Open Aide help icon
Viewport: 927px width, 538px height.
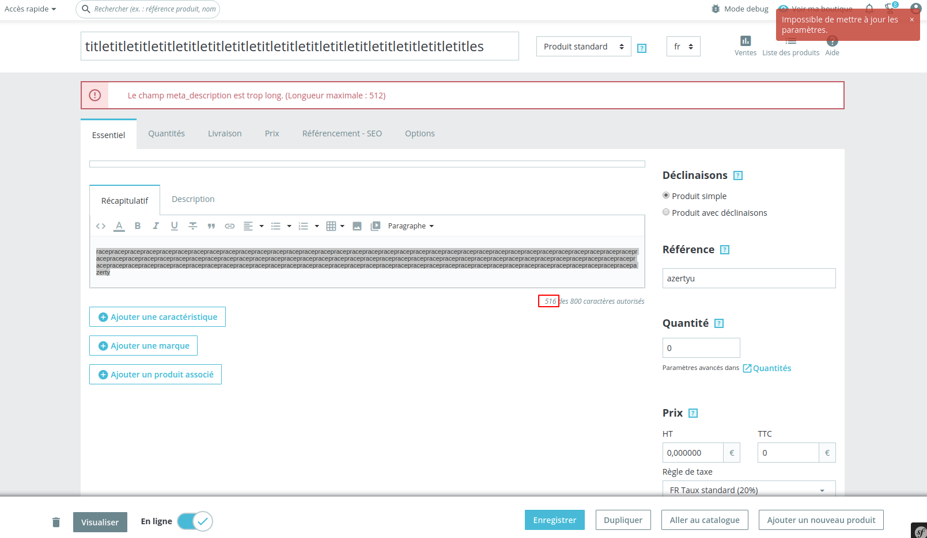pos(832,41)
